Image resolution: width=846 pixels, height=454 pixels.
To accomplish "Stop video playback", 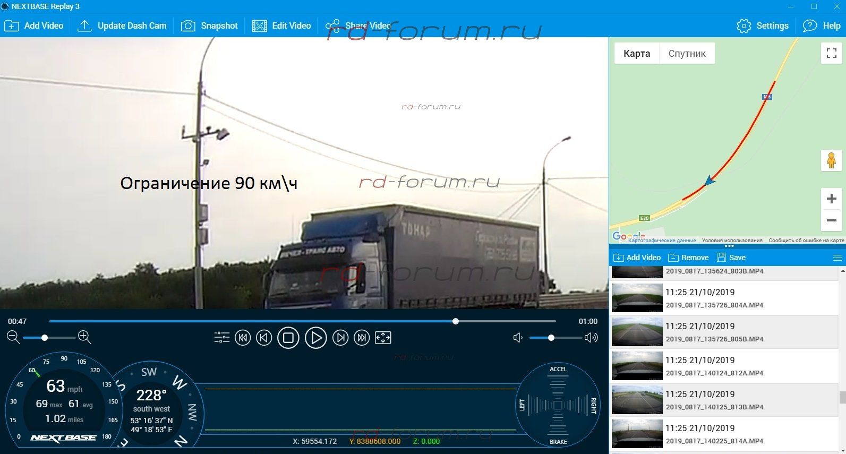I will pos(288,338).
